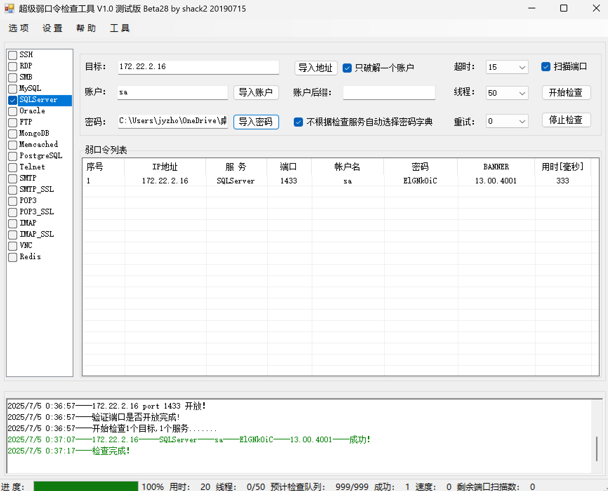Select result row IP 172.22.2.16
Screen dimensions: 608x491
pyautogui.click(x=165, y=181)
